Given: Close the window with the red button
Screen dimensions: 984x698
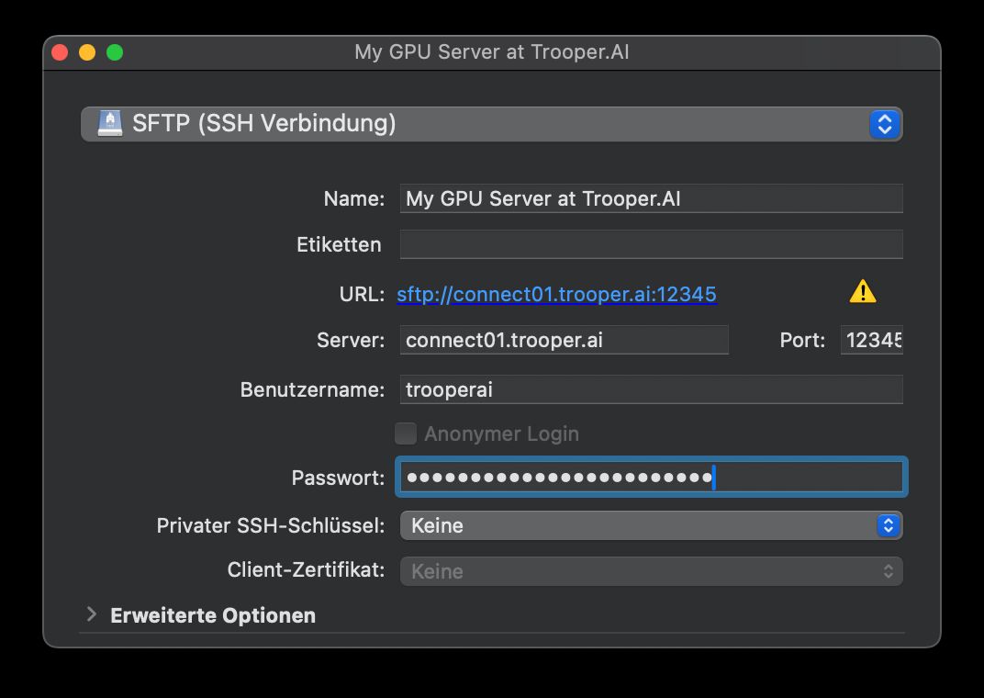Looking at the screenshot, I should (60, 52).
